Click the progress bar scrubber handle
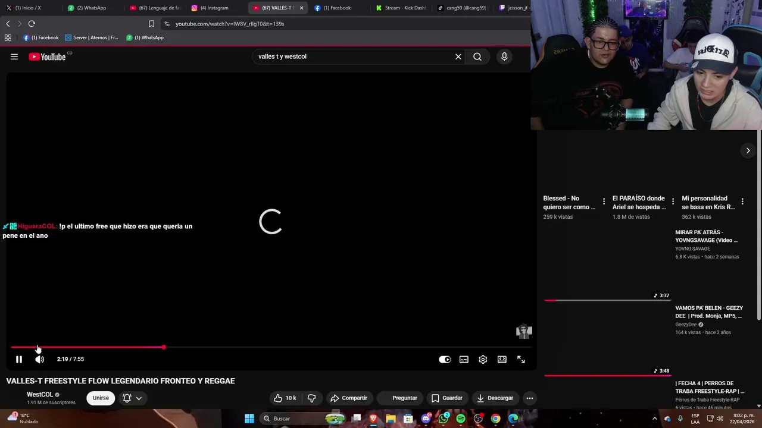762x428 pixels. click(x=163, y=347)
